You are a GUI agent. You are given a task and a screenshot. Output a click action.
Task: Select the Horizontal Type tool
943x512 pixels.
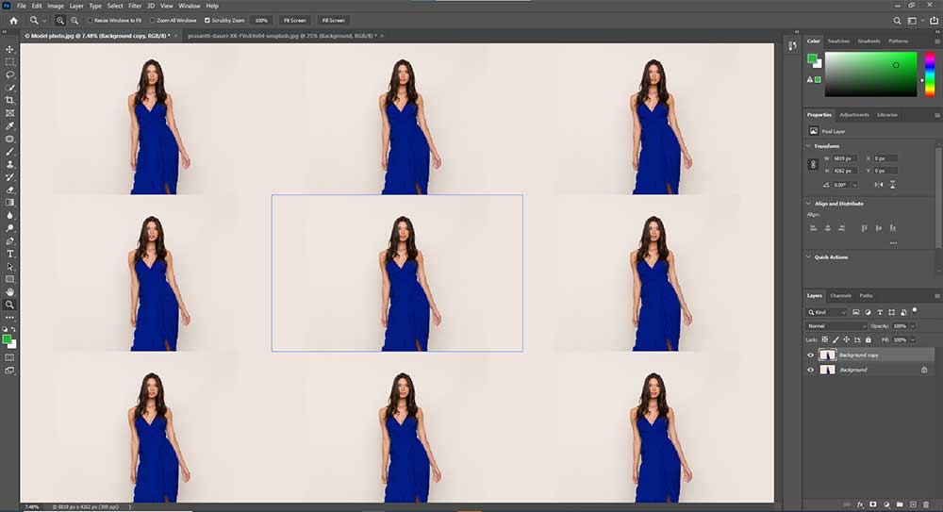[9, 254]
